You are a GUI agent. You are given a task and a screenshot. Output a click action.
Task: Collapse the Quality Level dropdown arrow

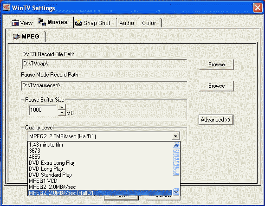[175, 136]
